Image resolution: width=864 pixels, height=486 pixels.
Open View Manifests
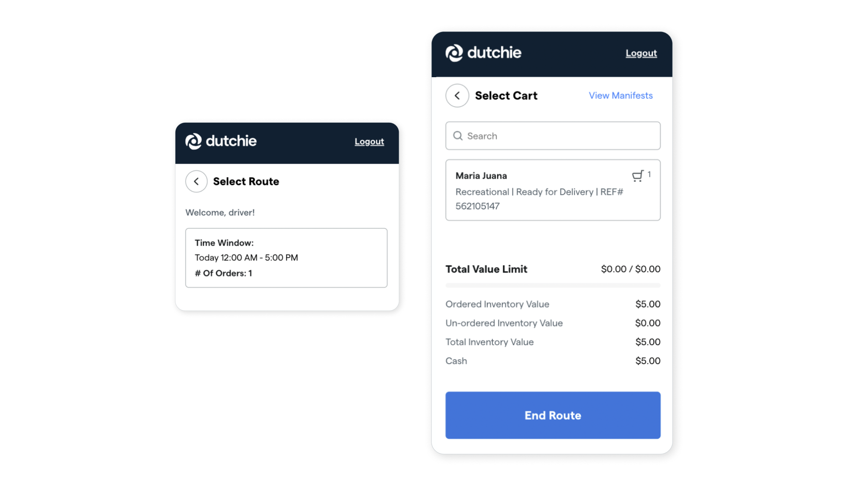pos(620,95)
